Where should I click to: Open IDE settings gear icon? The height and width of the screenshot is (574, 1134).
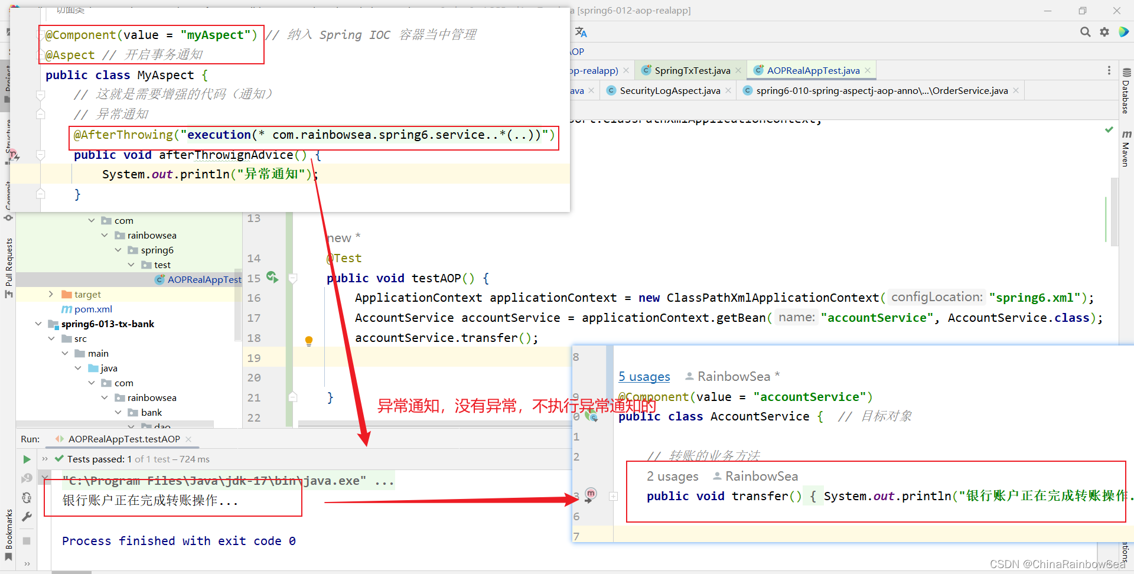(1104, 32)
